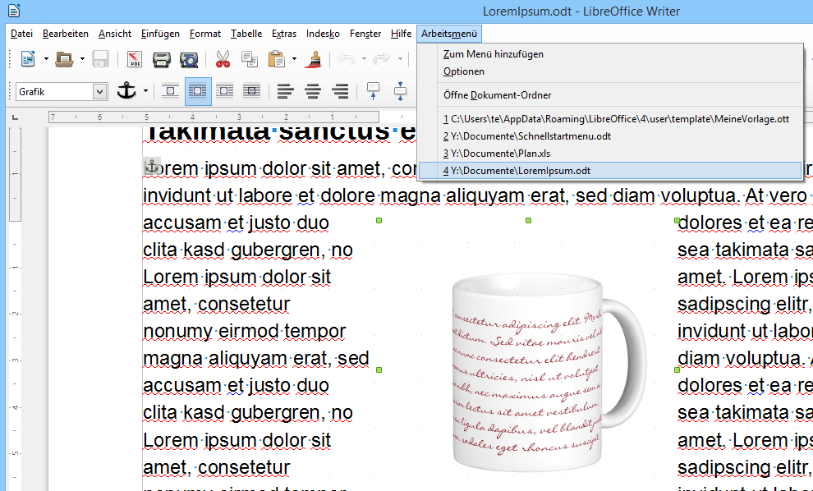Image resolution: width=813 pixels, height=491 pixels.
Task: Paste from clipboard icon
Action: point(277,59)
